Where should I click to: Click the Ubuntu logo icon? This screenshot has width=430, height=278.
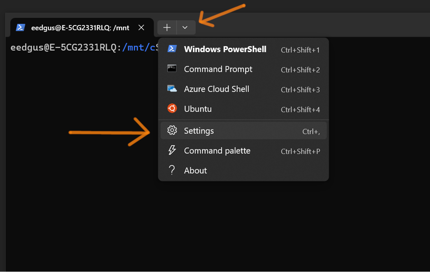pos(172,108)
